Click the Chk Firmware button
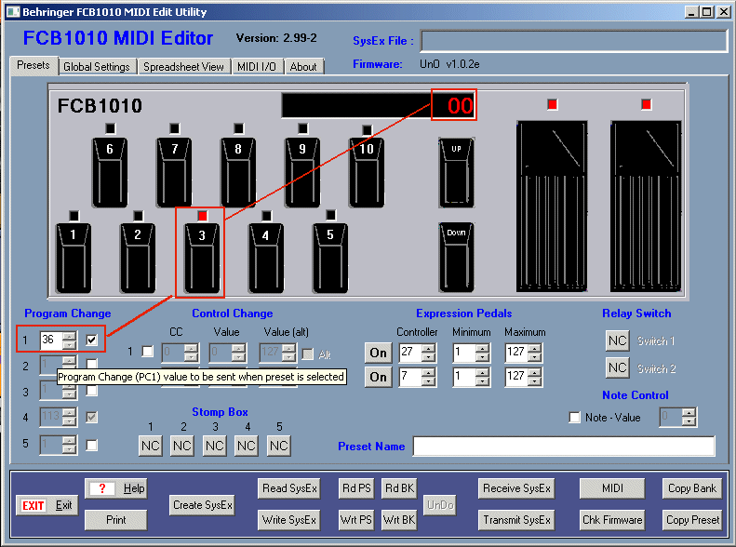 tap(612, 520)
